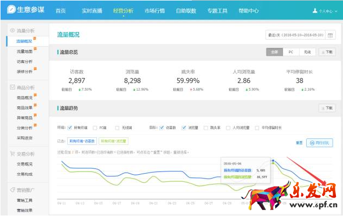
Task: Open 采购进货 in the sidebar
Action: [x=24, y=138]
